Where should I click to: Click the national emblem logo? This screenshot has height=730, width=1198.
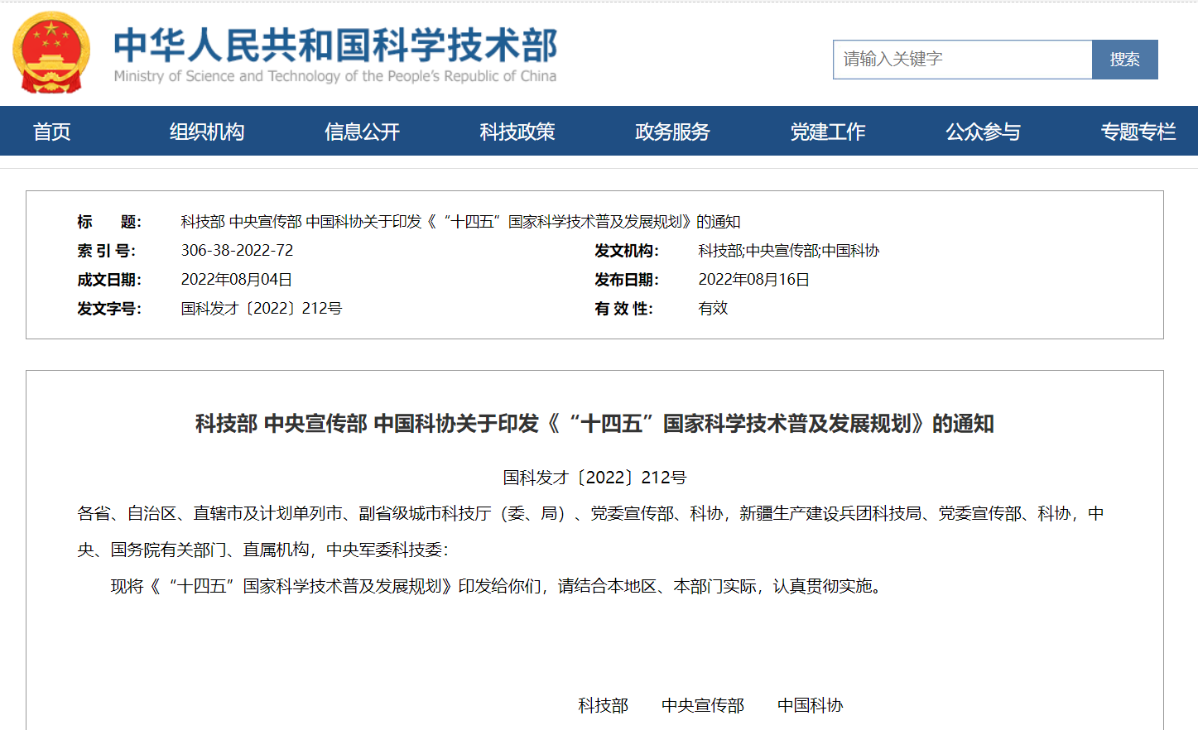(51, 53)
